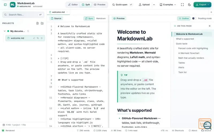Click line number 10 in gutter
The width and height of the screenshot is (214, 133).
click(x=51, y=87)
